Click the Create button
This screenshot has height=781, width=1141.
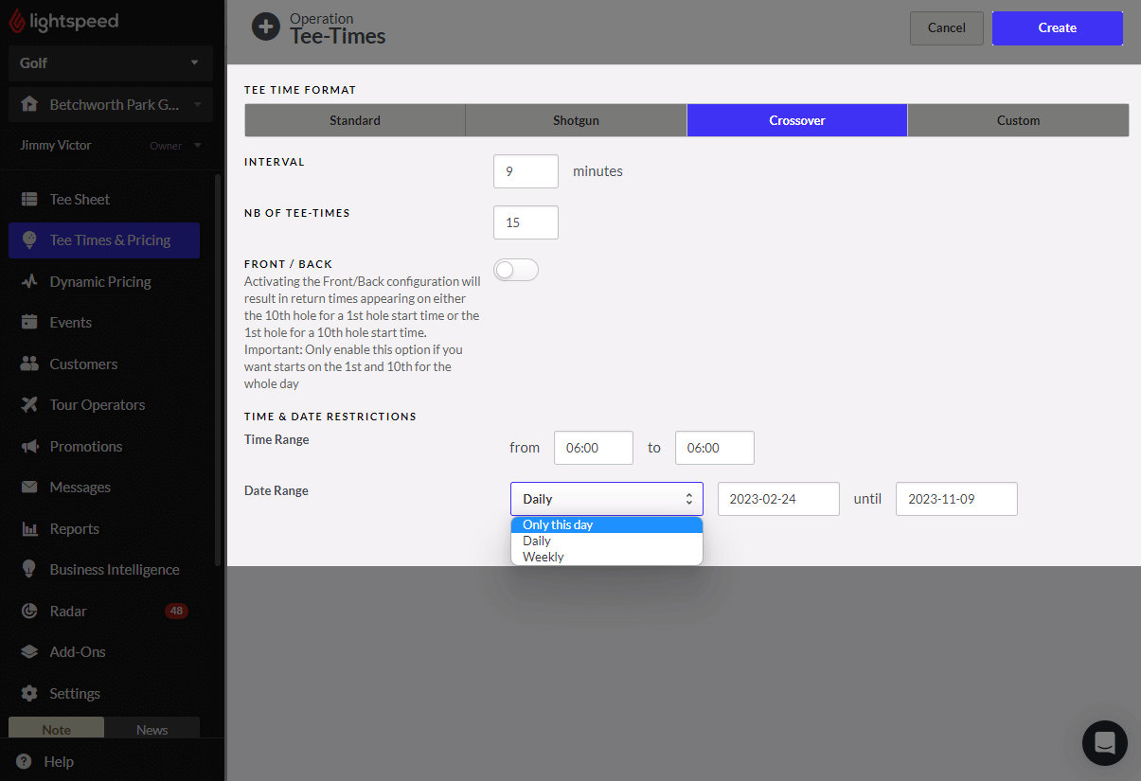coord(1057,28)
